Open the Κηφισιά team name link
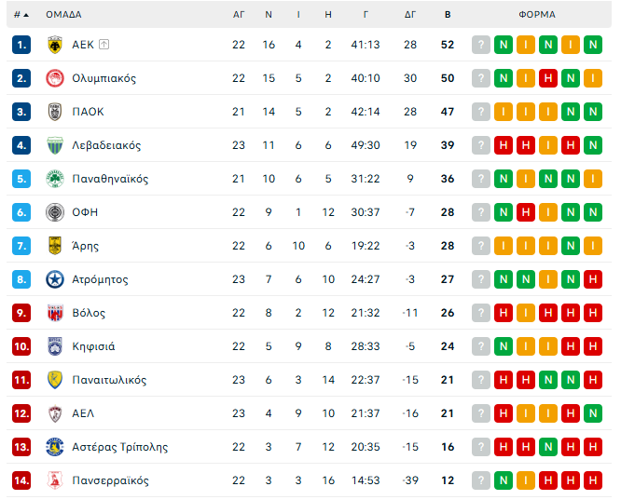The width and height of the screenshot is (621, 500). pyautogui.click(x=93, y=346)
